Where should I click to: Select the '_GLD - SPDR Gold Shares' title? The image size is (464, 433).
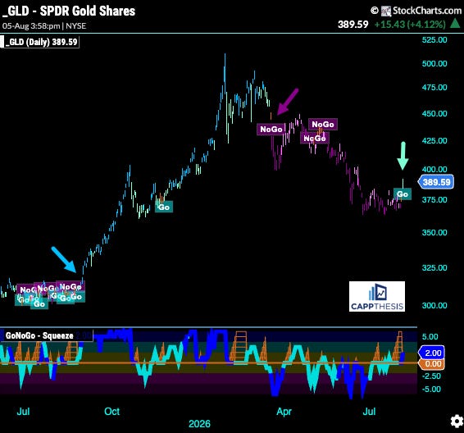(x=69, y=11)
